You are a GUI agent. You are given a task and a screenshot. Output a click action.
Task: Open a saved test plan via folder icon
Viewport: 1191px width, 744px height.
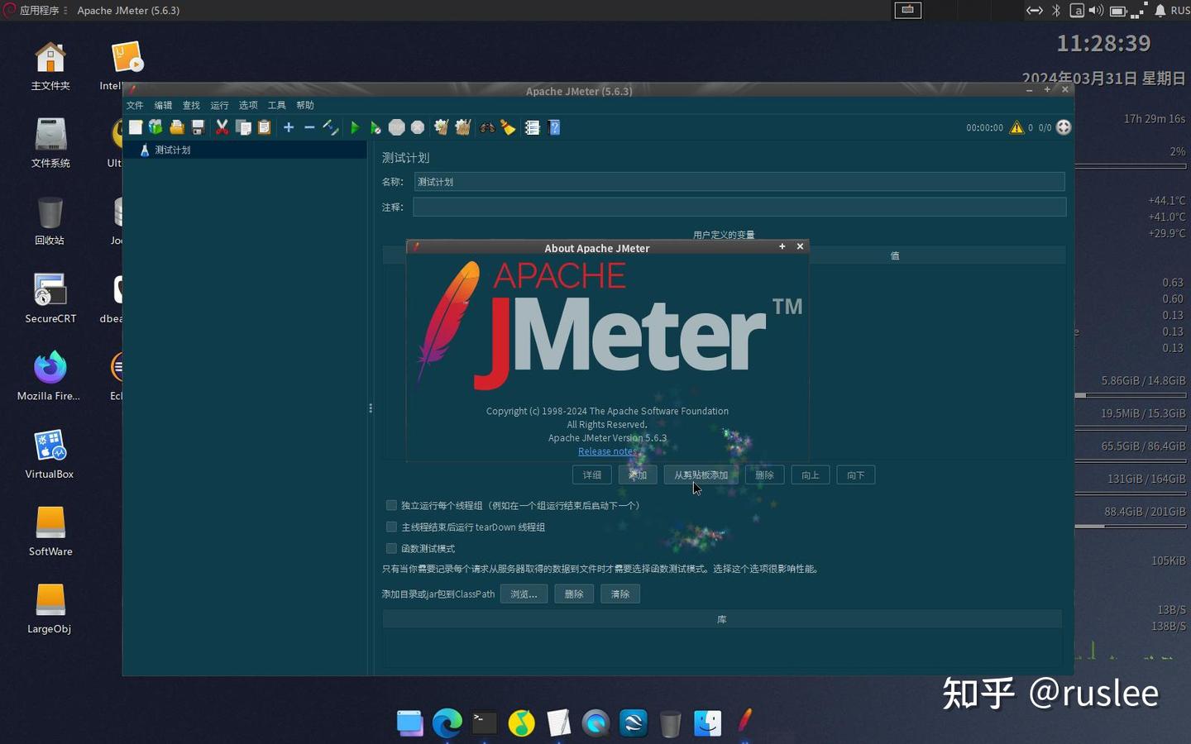176,127
